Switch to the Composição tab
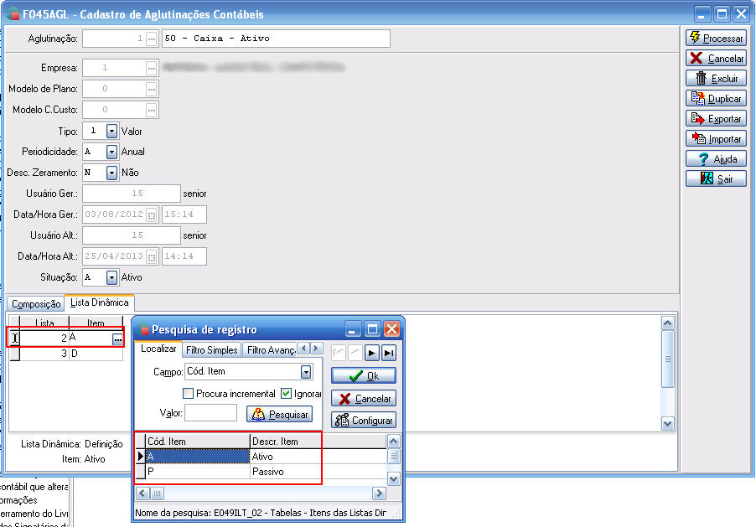This screenshot has height=527, width=756. point(36,304)
